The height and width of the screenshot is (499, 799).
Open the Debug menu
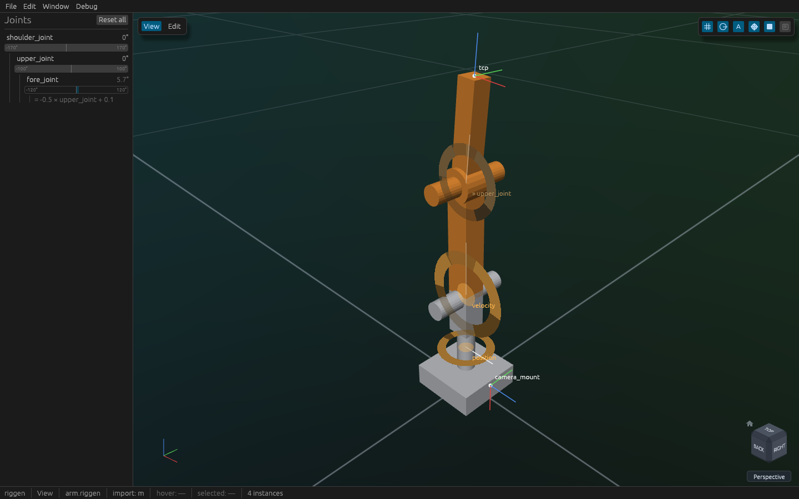(x=87, y=6)
